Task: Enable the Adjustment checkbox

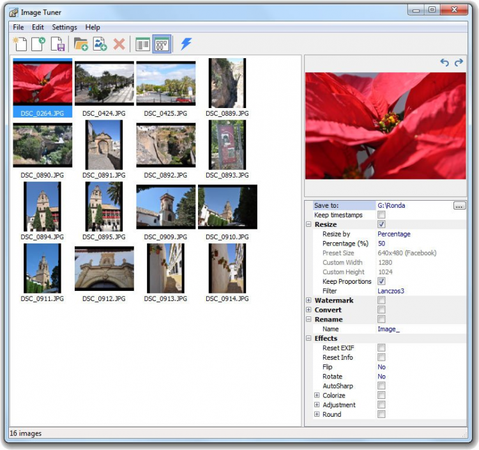Action: point(381,405)
